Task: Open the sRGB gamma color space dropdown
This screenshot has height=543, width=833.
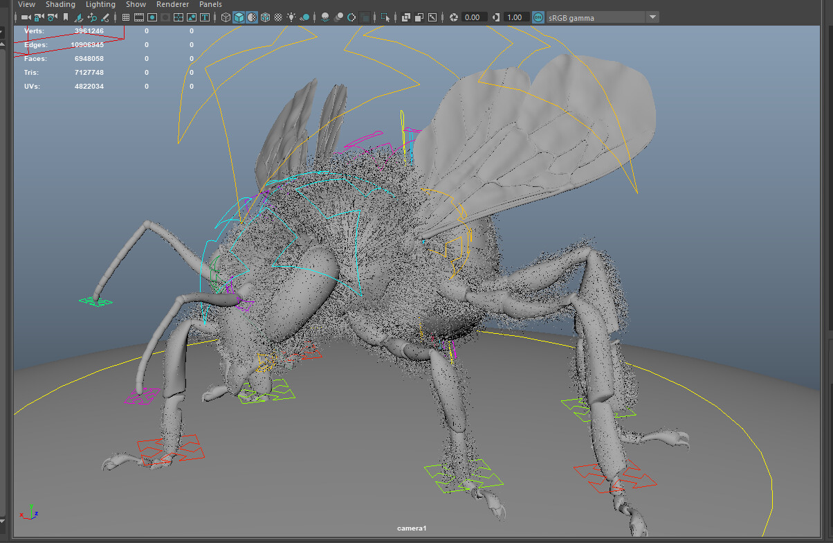Action: pos(652,17)
